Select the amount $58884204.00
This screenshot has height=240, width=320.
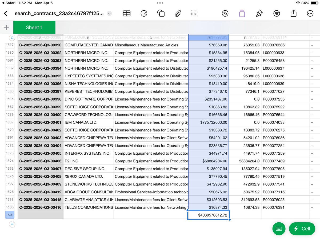[x=209, y=161]
